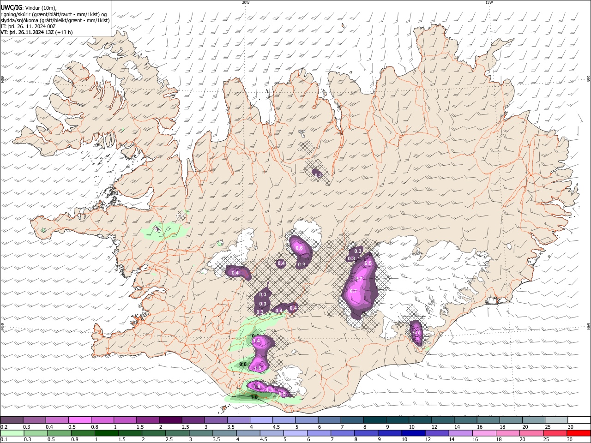Click the white 0.5 precipitation value label
The height and width of the screenshot is (443, 591).
(368, 263)
